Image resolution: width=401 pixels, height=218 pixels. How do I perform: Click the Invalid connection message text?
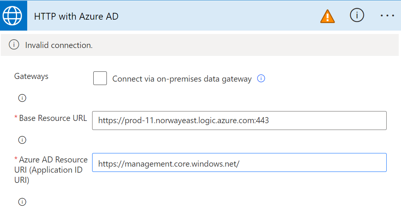(59, 45)
